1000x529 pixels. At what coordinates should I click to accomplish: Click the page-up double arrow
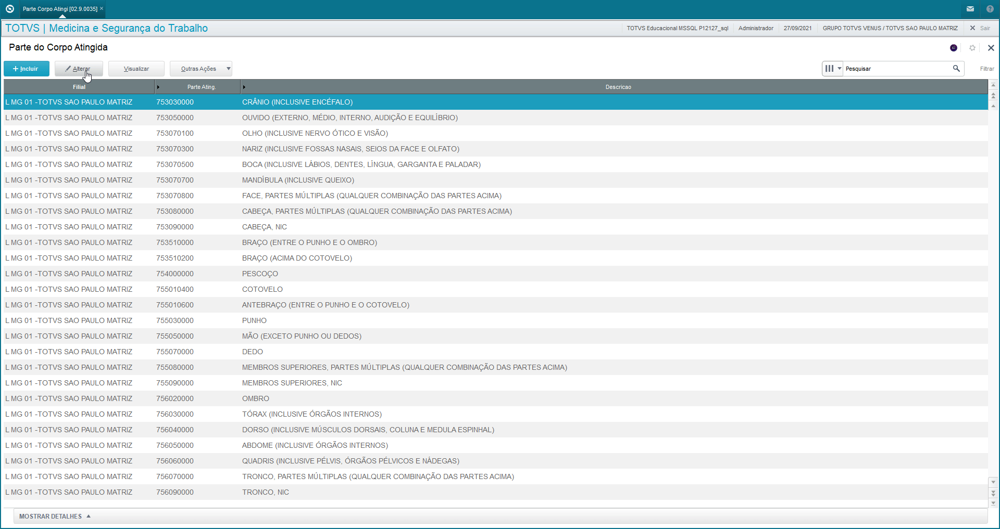(993, 96)
